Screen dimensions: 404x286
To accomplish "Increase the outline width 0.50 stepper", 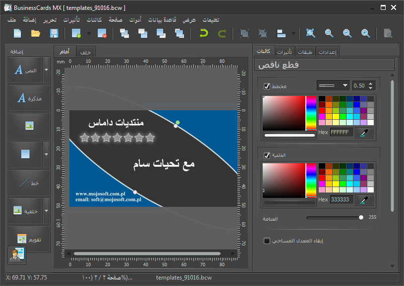I will [370, 84].
